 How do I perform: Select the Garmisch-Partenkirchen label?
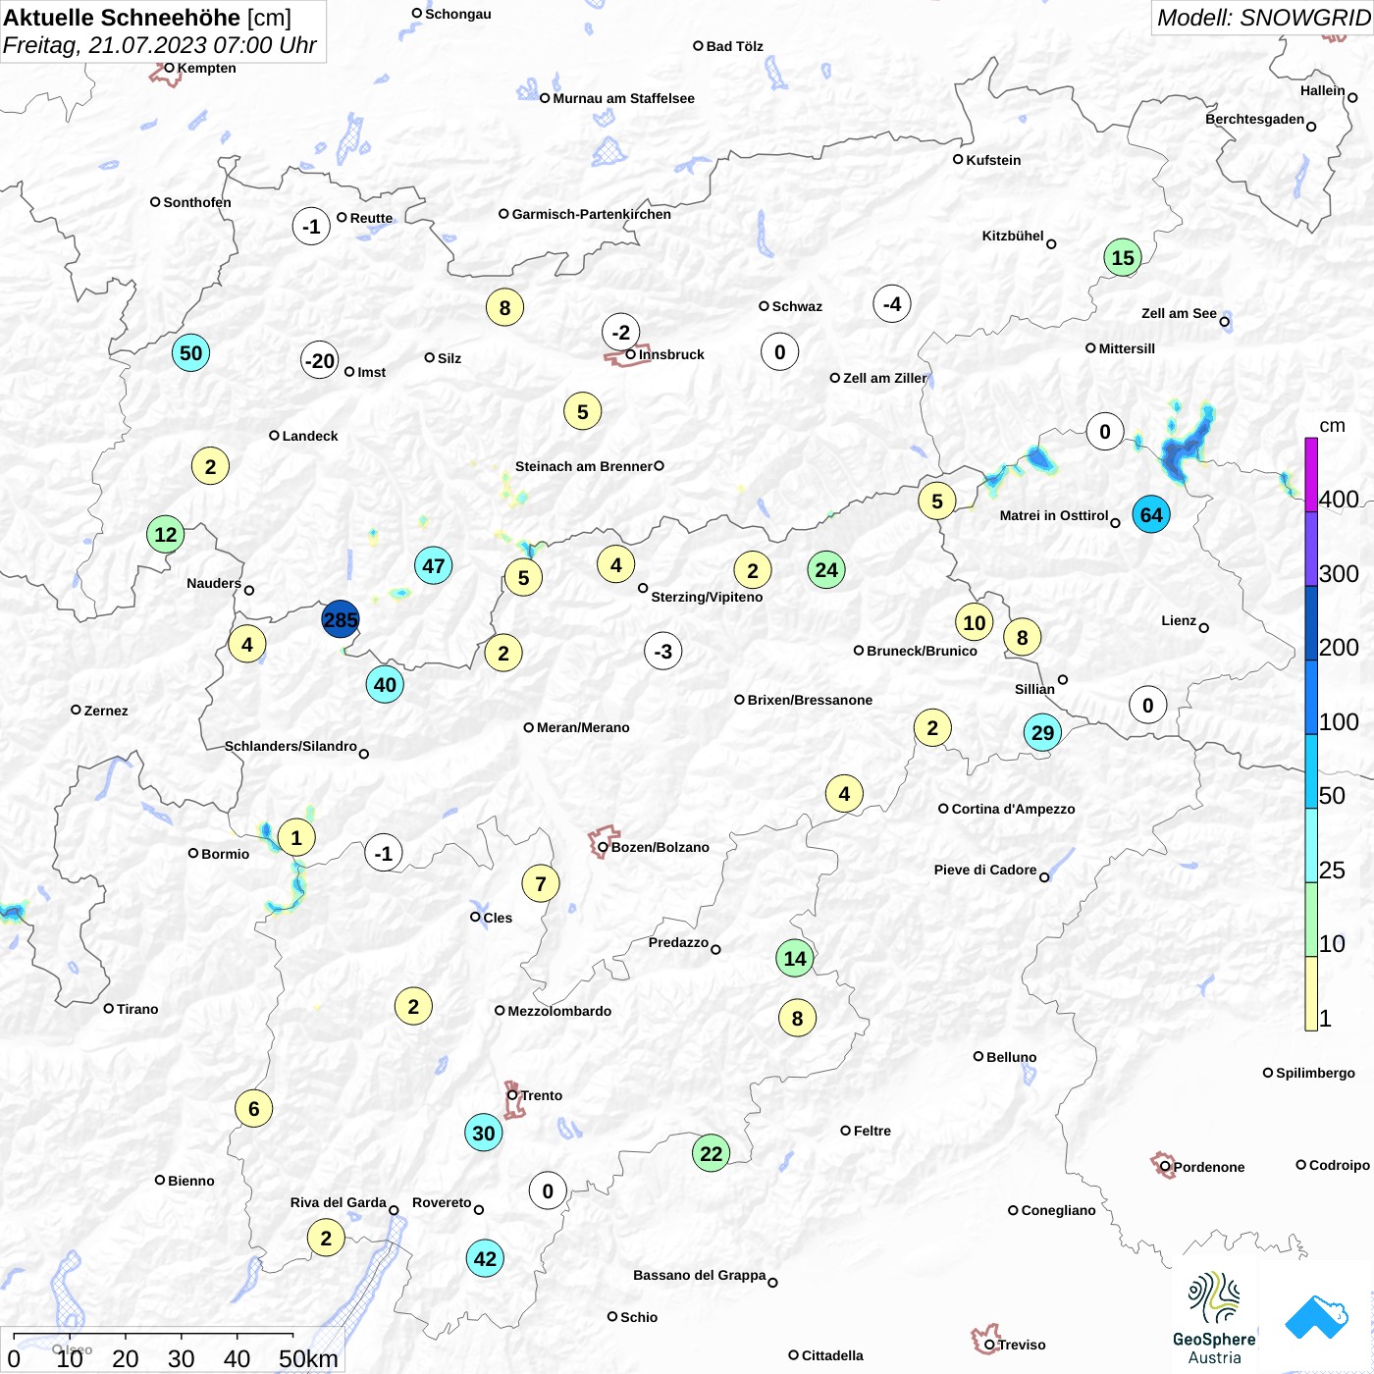(592, 214)
